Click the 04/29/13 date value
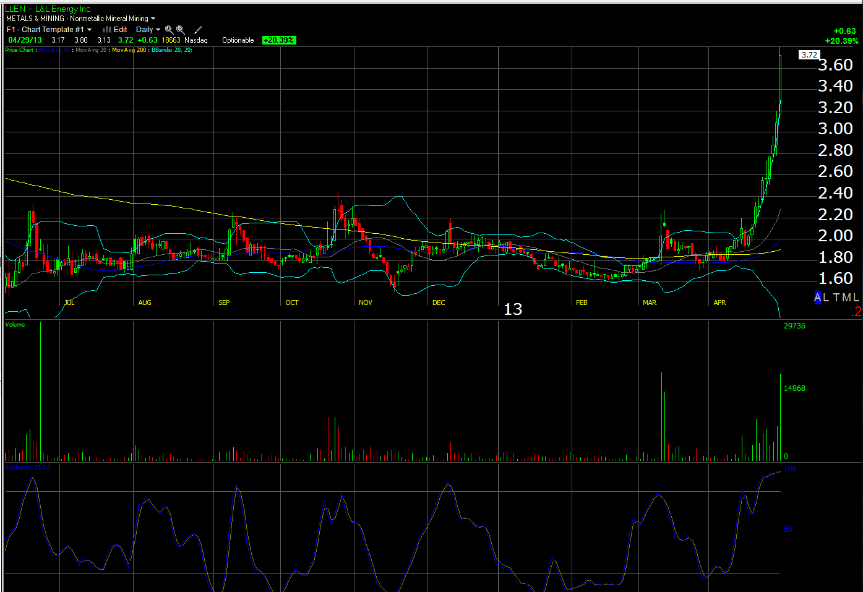Viewport: 863px width, 592px height. [x=25, y=40]
